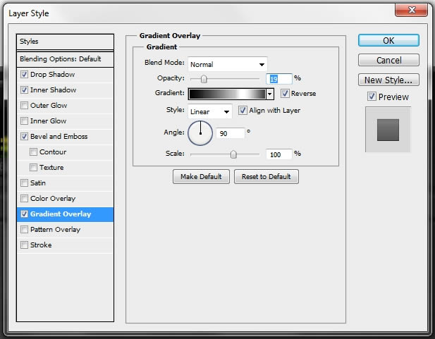The image size is (435, 339).
Task: Open the Blend Mode dropdown
Action: click(x=228, y=64)
